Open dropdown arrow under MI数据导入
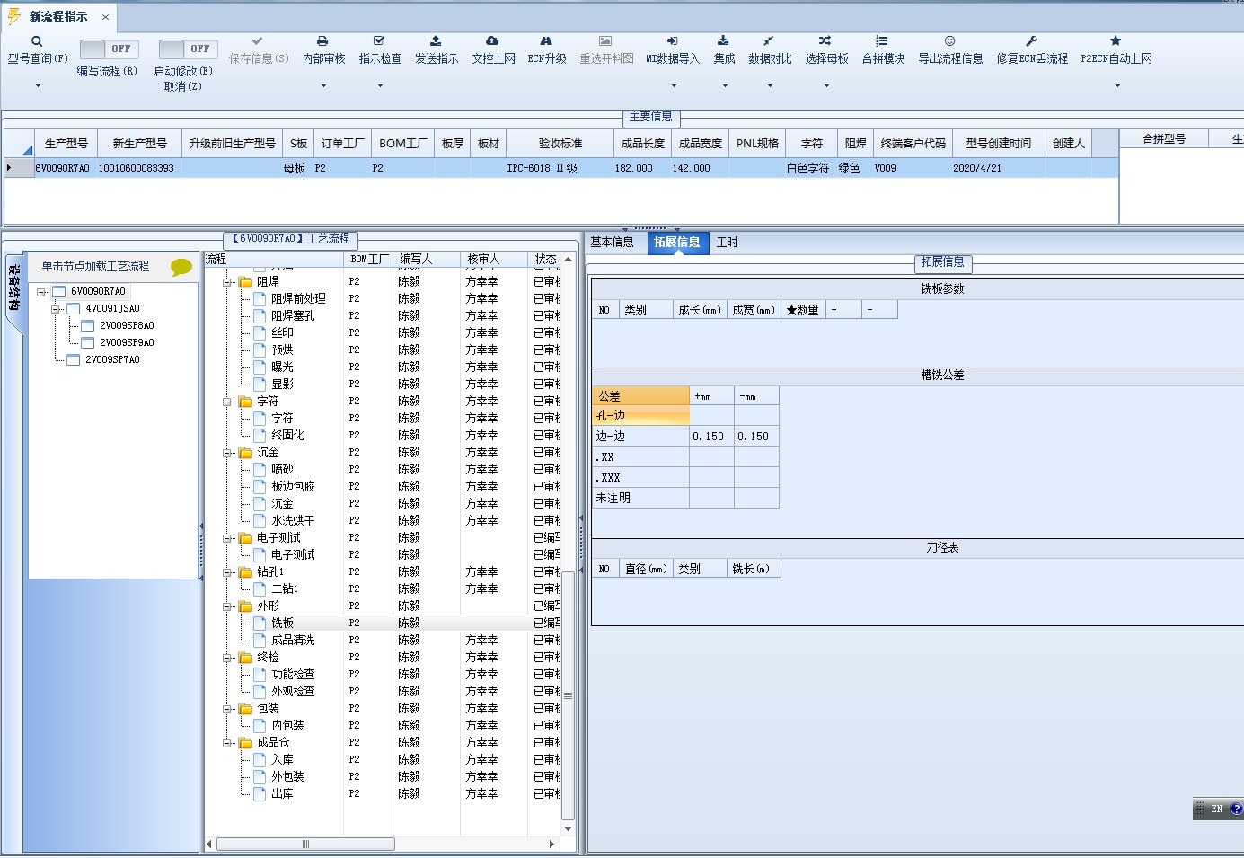 pos(674,86)
